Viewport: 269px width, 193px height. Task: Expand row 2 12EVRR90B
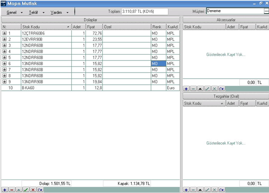5,39
